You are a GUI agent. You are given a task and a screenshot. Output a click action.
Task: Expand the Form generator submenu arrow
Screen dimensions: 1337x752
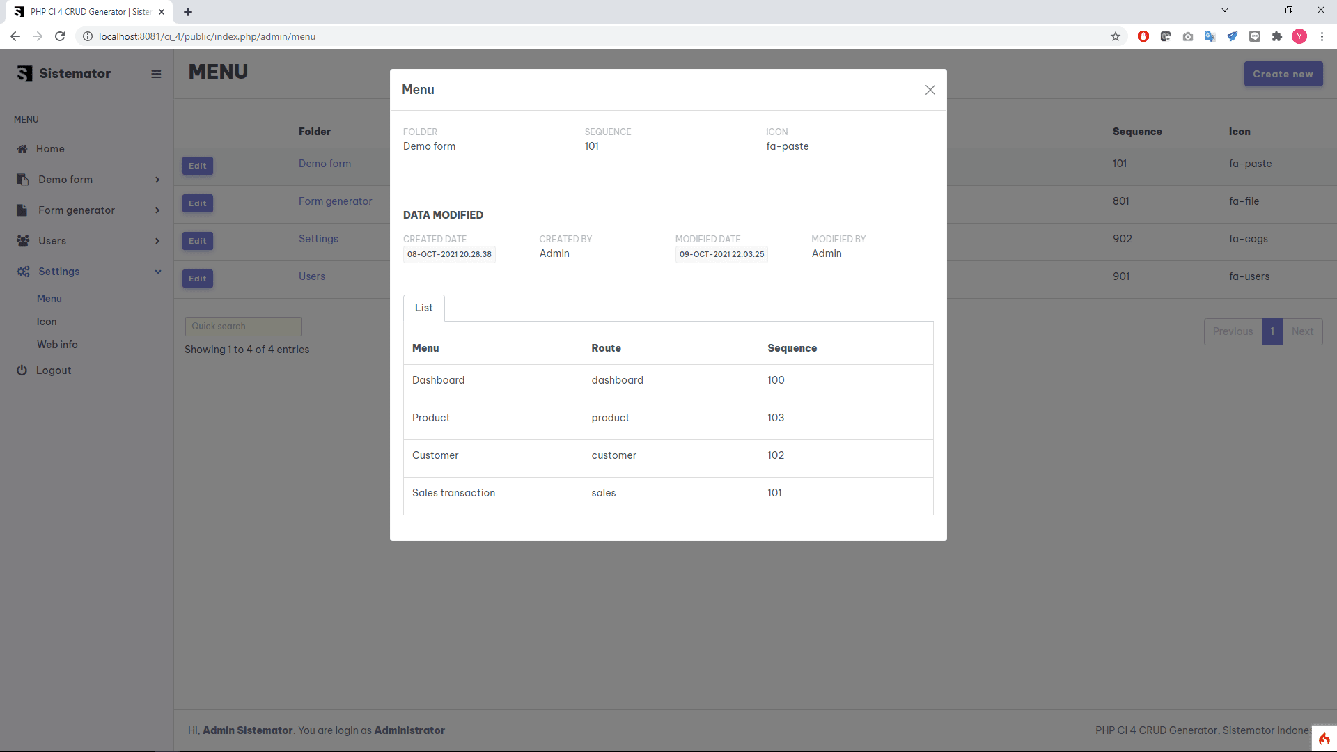tap(157, 210)
